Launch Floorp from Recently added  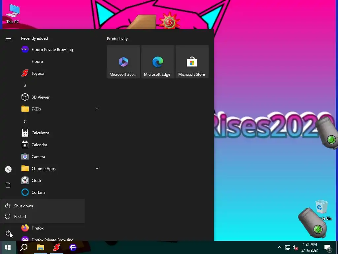click(60, 61)
